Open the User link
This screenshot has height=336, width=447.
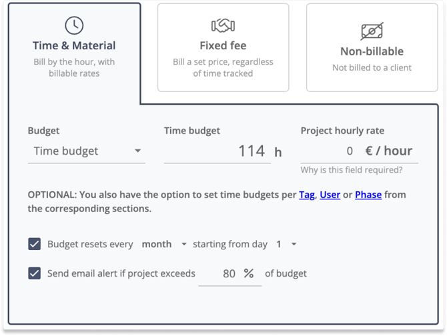pos(330,195)
